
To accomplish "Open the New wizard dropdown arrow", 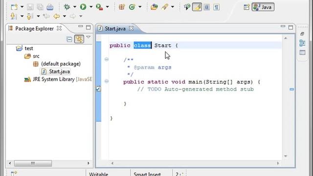I will pos(22,7).
